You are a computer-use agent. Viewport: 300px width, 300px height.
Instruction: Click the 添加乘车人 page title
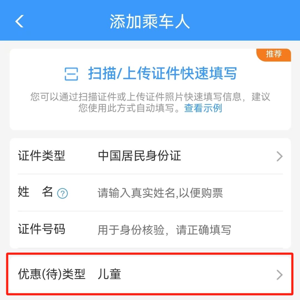[150, 21]
